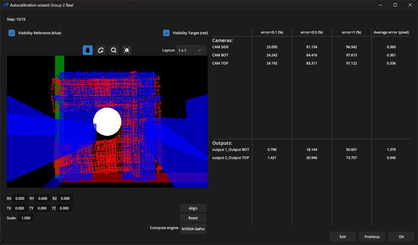418x245 pixels.
Task: Open the Compute engine selector
Action: pos(193,228)
